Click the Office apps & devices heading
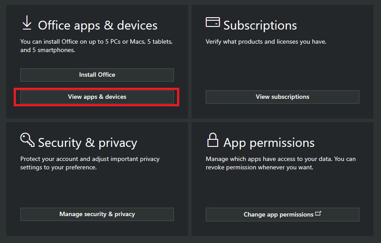This screenshot has height=243, width=381. tap(98, 26)
